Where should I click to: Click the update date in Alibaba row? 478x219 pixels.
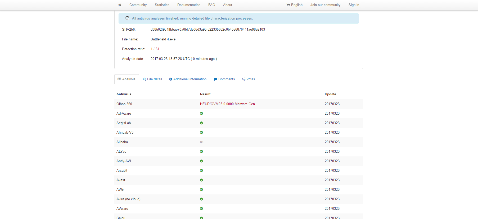click(332, 142)
